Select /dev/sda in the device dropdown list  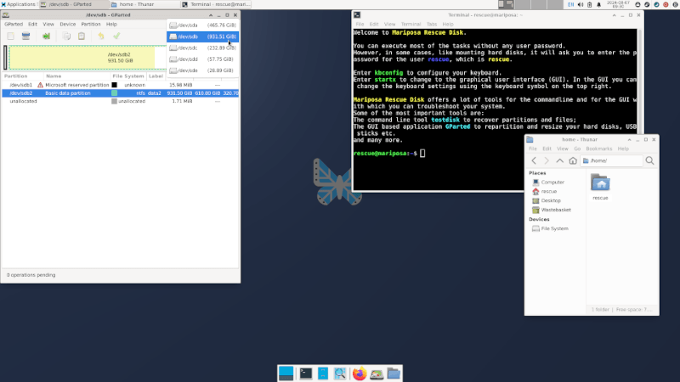click(x=202, y=25)
